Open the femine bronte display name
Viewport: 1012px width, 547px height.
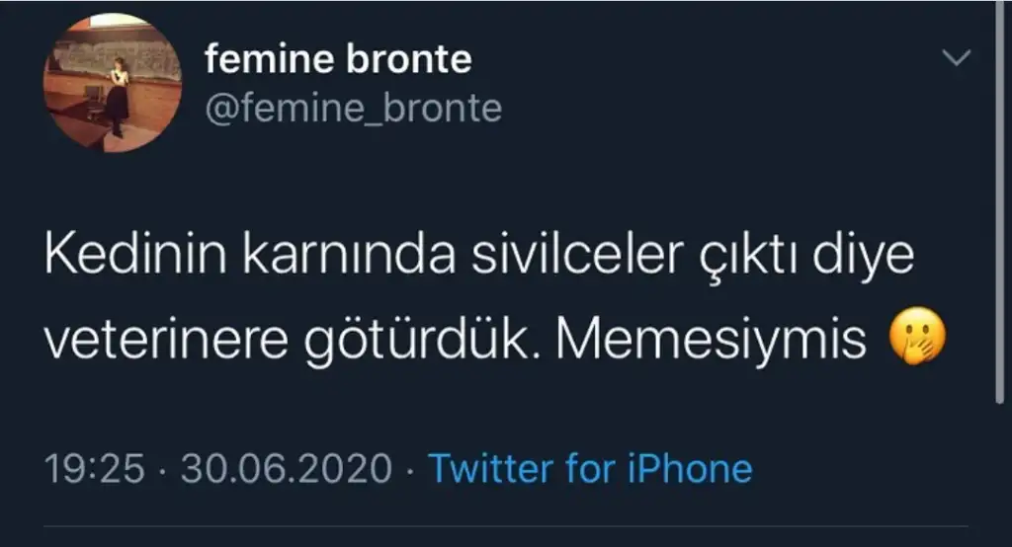[338, 58]
